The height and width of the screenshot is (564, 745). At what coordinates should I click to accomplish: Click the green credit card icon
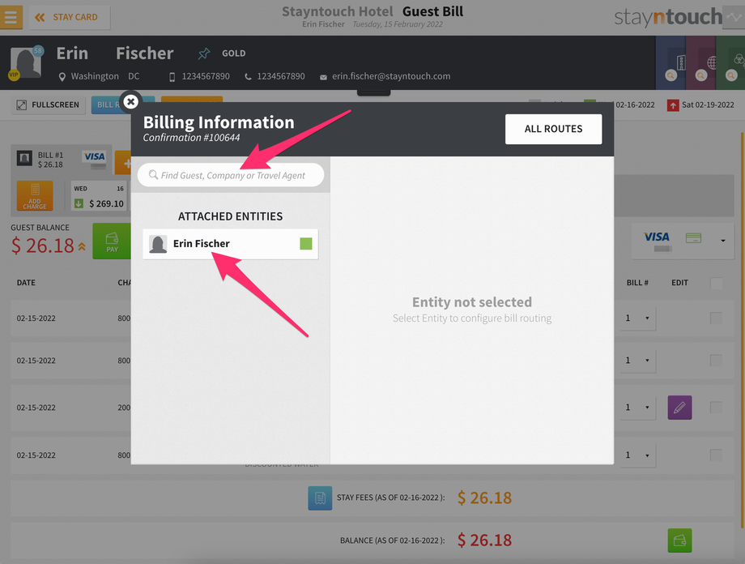point(693,237)
